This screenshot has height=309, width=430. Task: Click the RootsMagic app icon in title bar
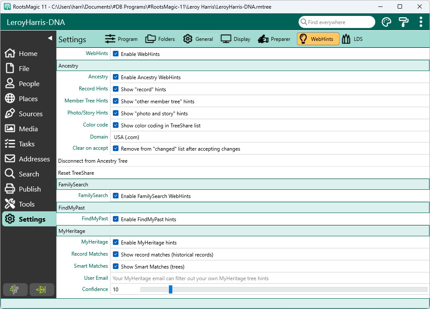7,6
